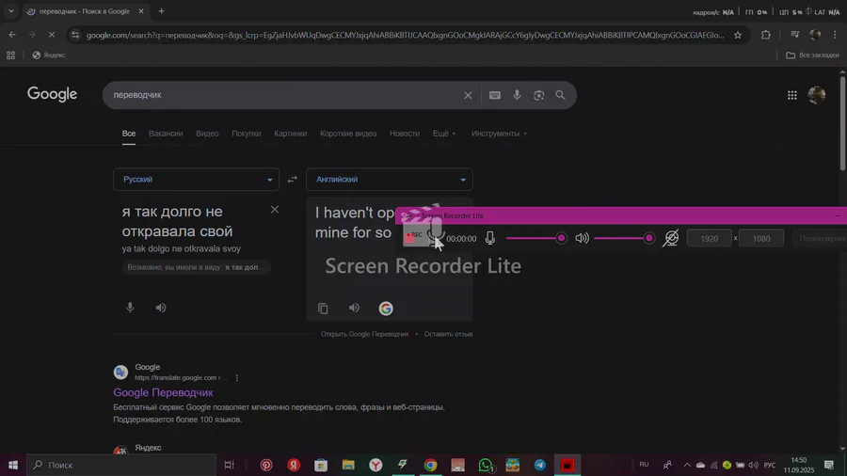The image size is (847, 476).
Task: Go back to the previous page
Action: pyautogui.click(x=12, y=35)
